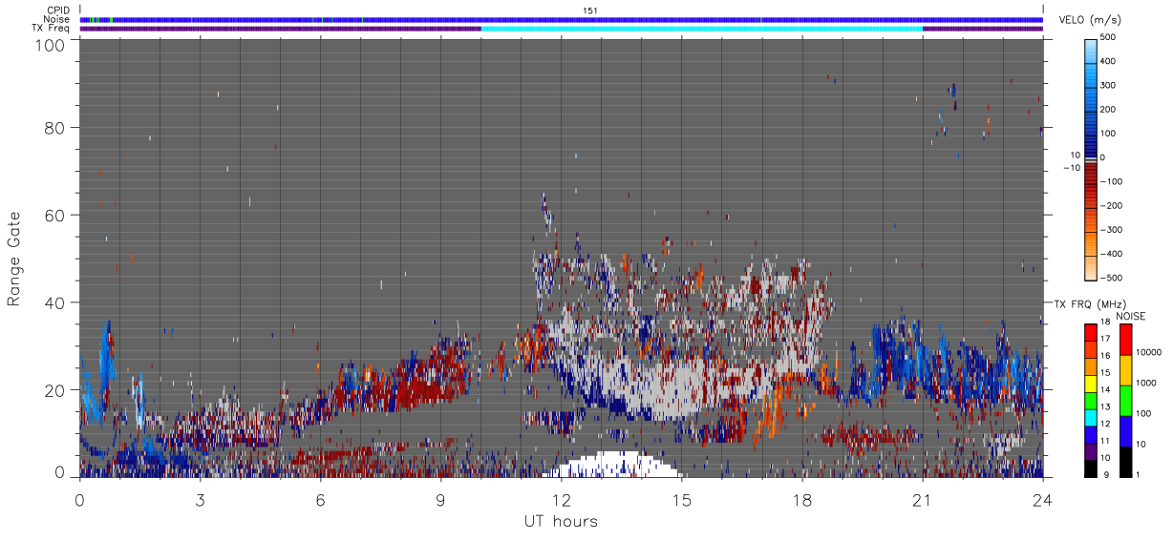The image size is (1173, 541).
Task: Click the TX Freq row label at top left
Action: point(51,29)
